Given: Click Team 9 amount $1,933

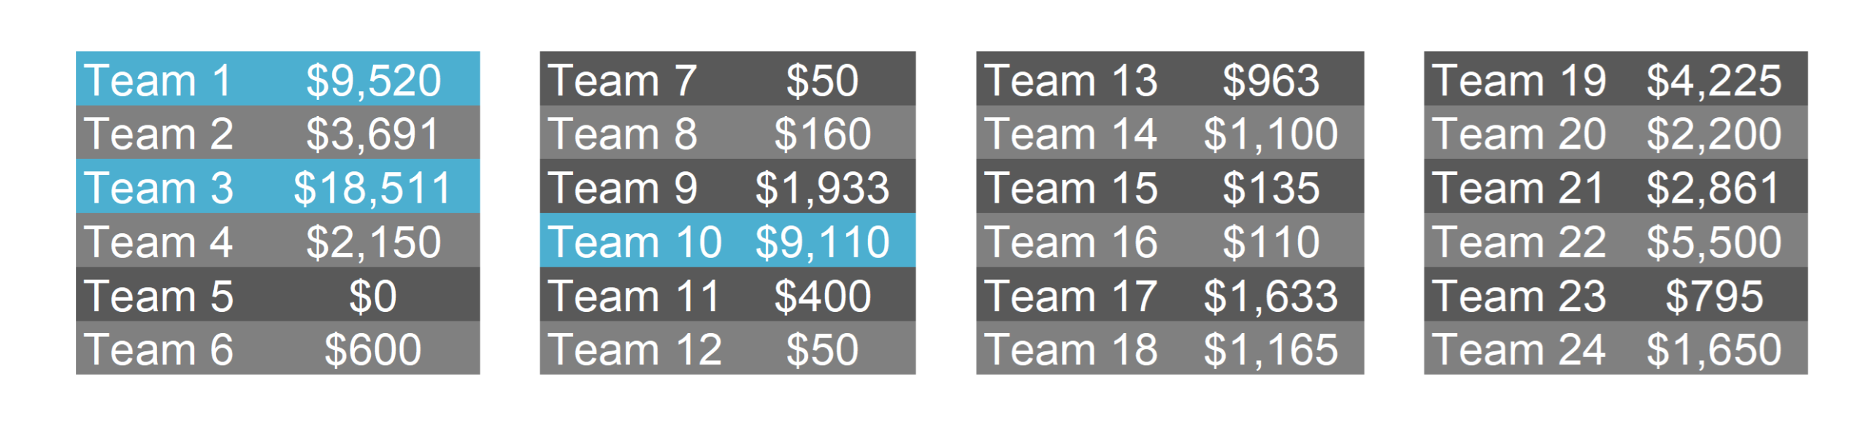Looking at the screenshot, I should pos(822,188).
